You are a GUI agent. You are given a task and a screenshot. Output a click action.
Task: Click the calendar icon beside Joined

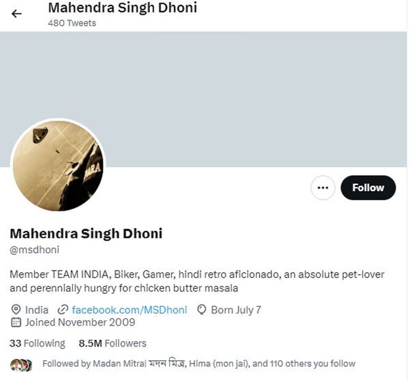[16, 323]
